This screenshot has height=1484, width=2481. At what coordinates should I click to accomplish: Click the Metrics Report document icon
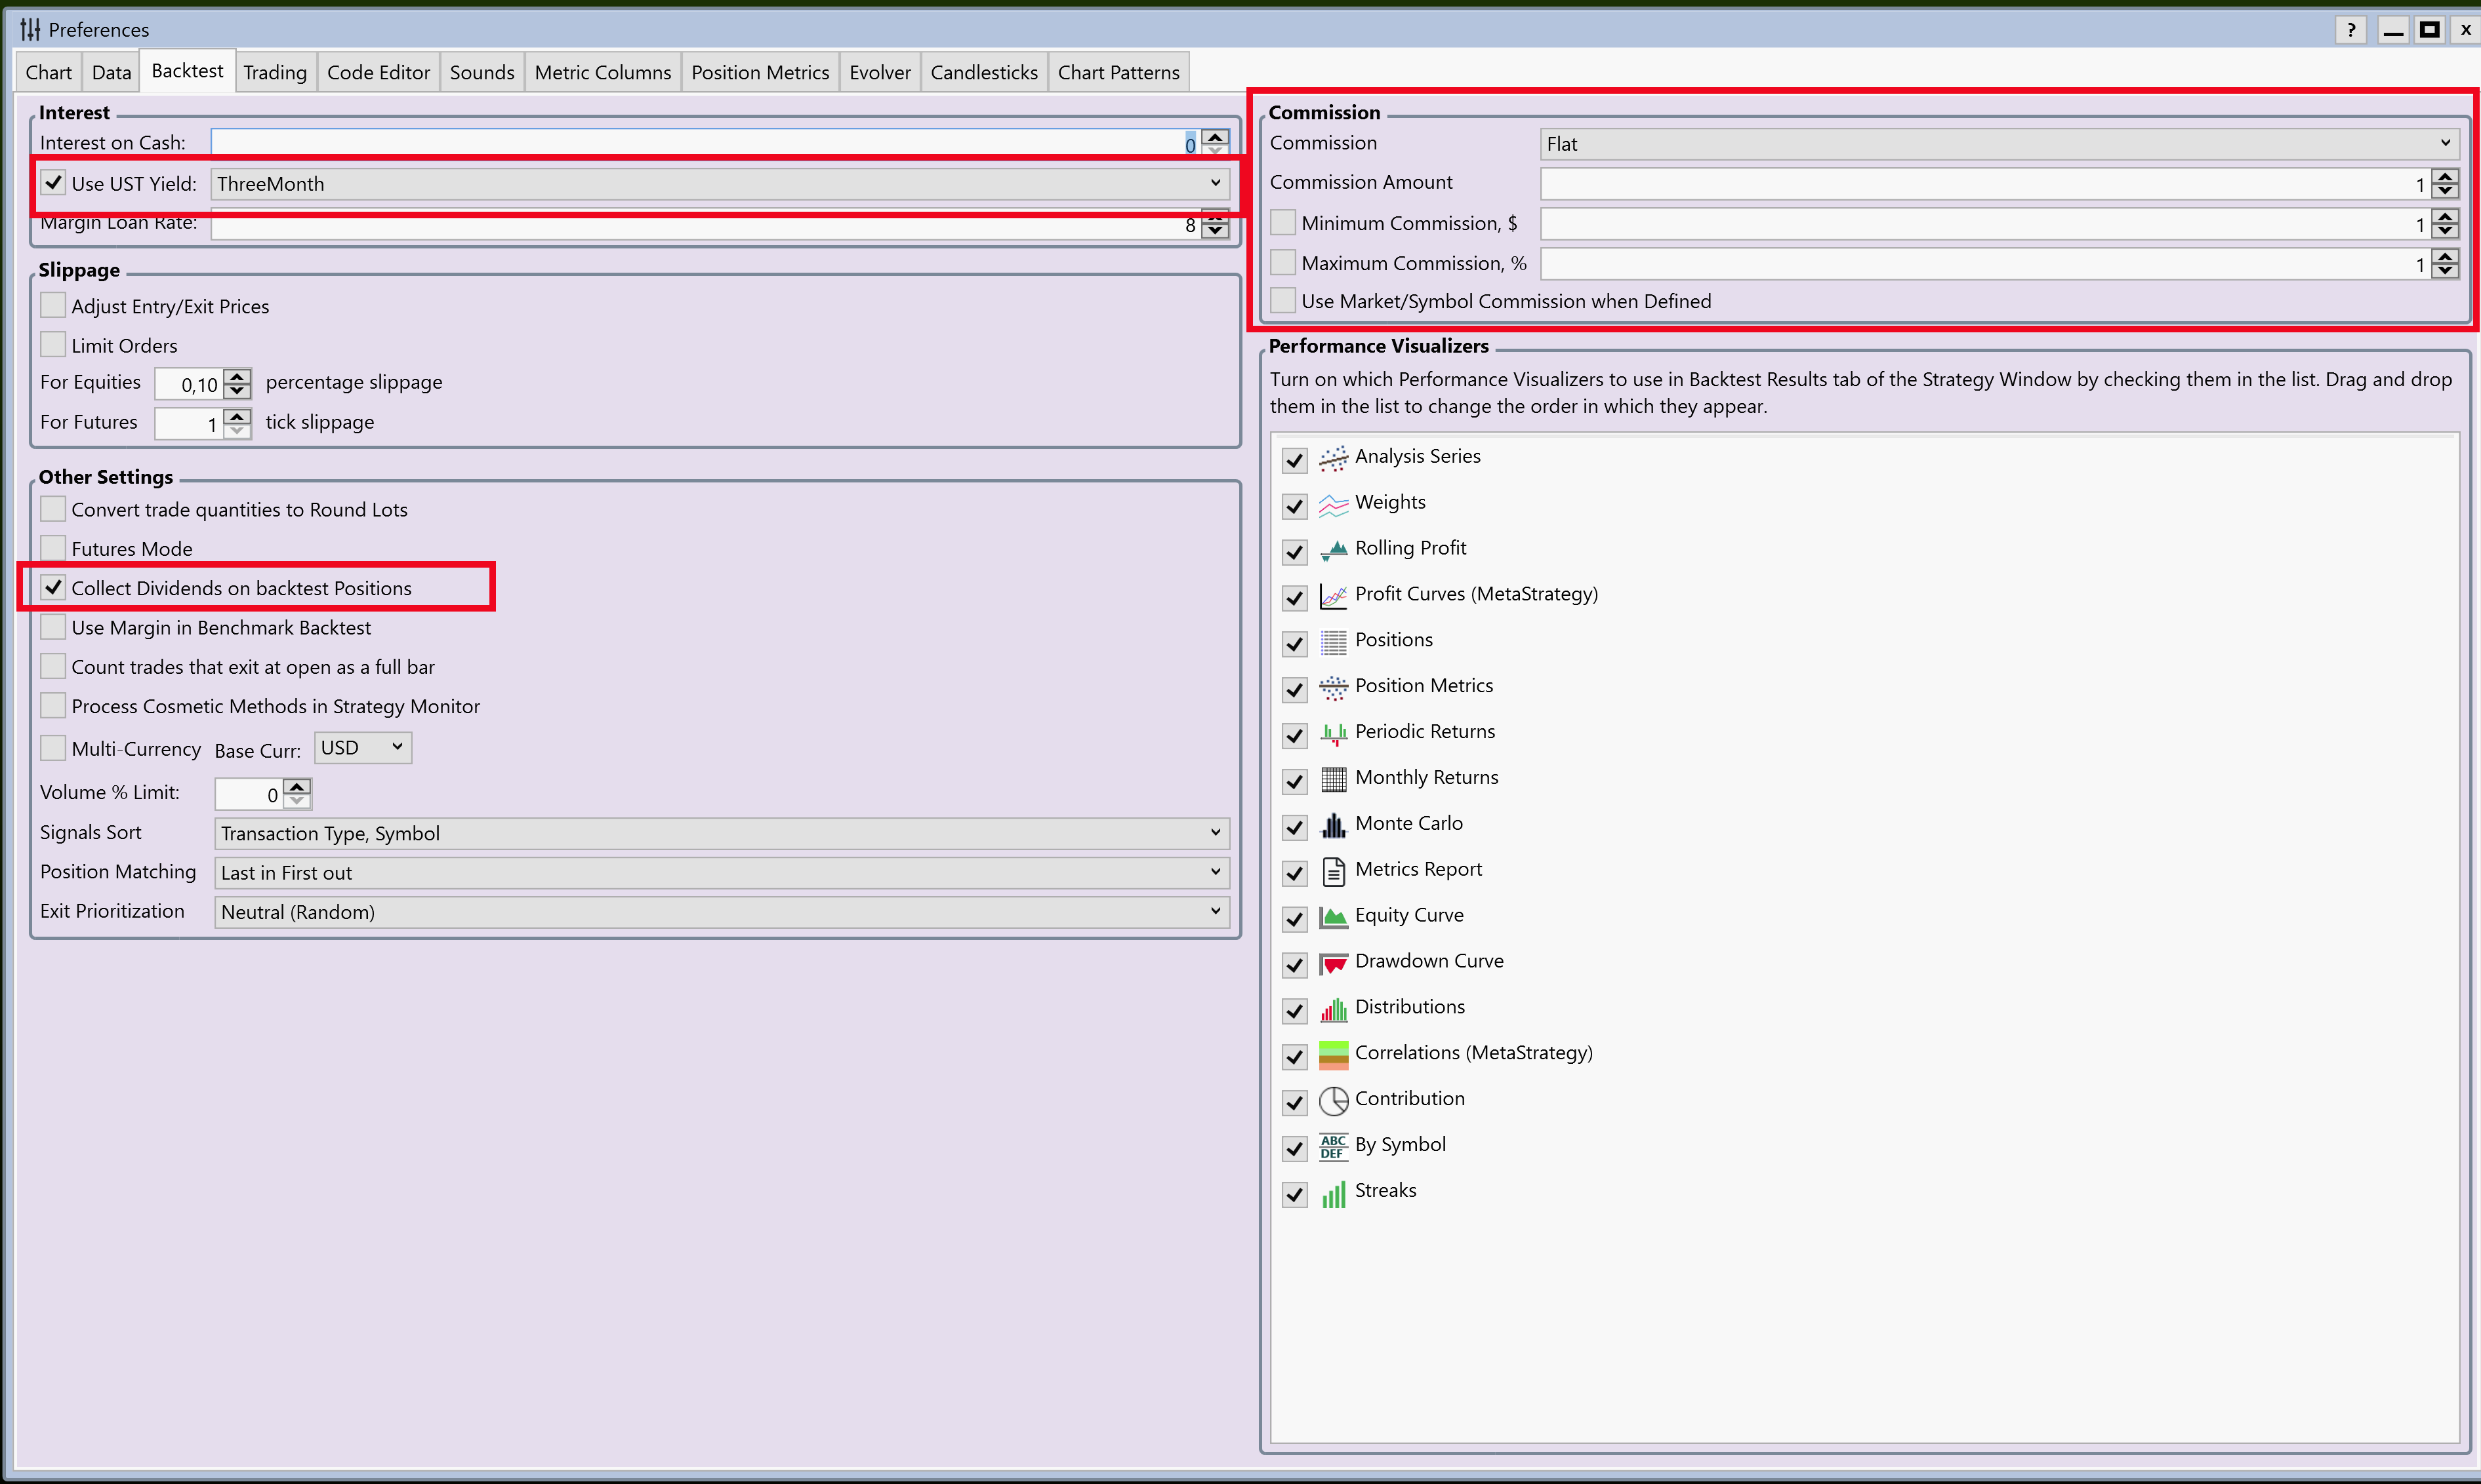(1333, 871)
